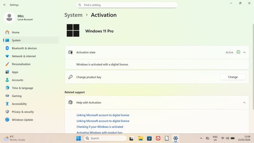Click the Gaming controller icon
The image size is (254, 143).
[7, 96]
